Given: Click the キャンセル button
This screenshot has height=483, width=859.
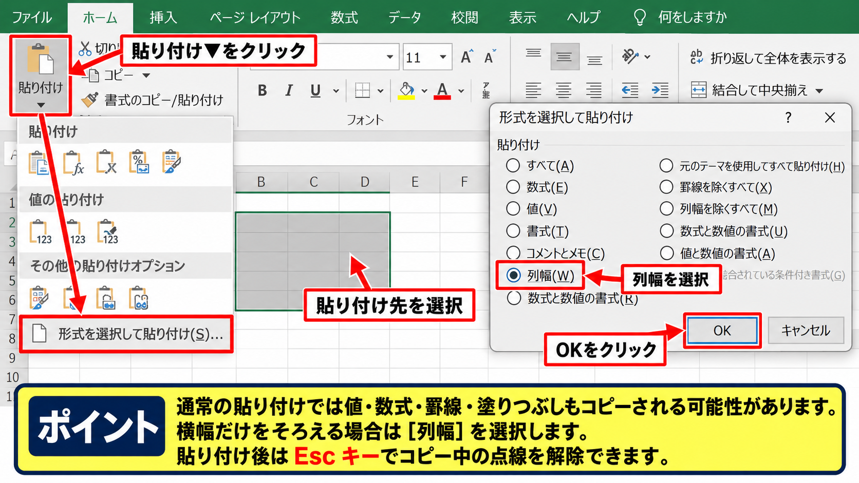Looking at the screenshot, I should coord(806,331).
